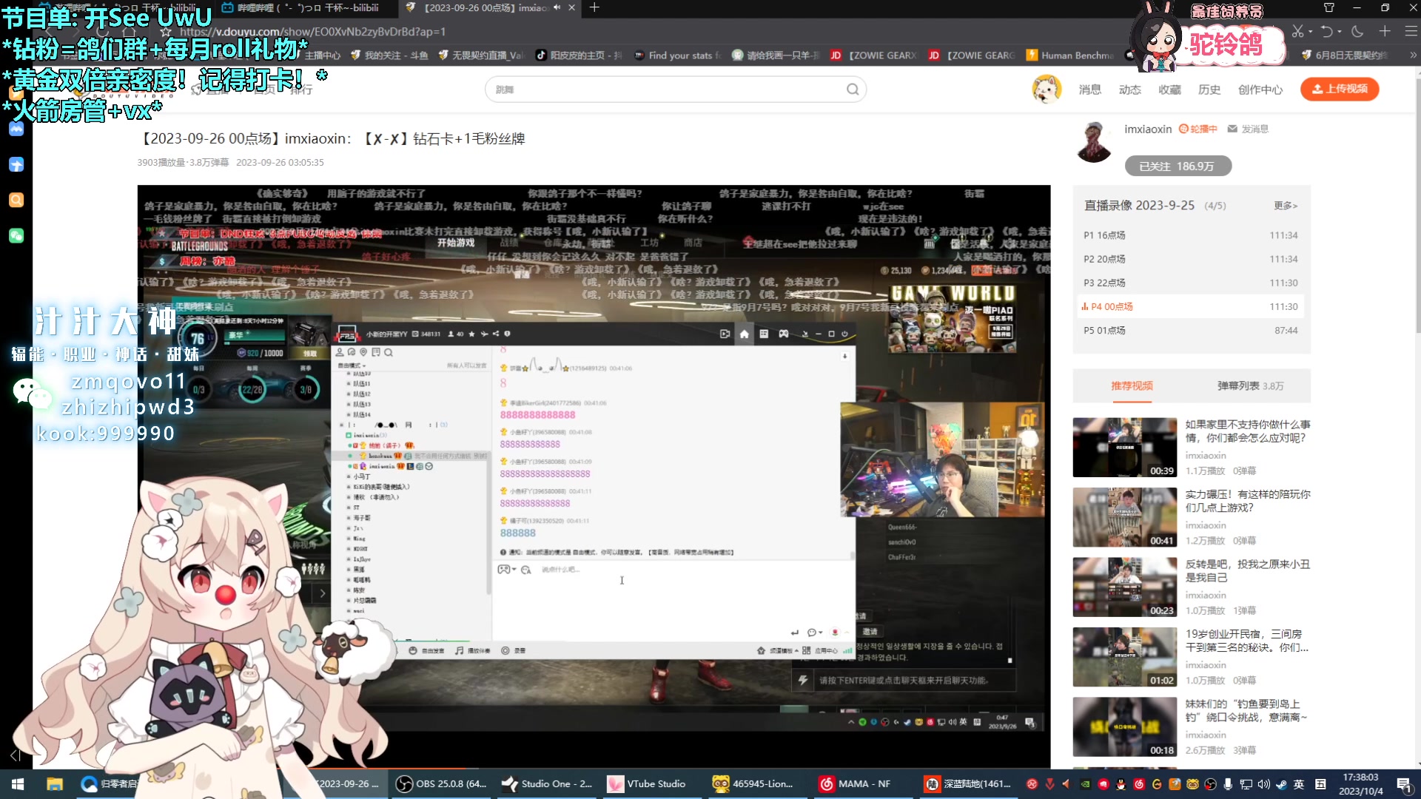Open the user avatar menu in Douyu header
This screenshot has height=799, width=1421.
(1047, 90)
